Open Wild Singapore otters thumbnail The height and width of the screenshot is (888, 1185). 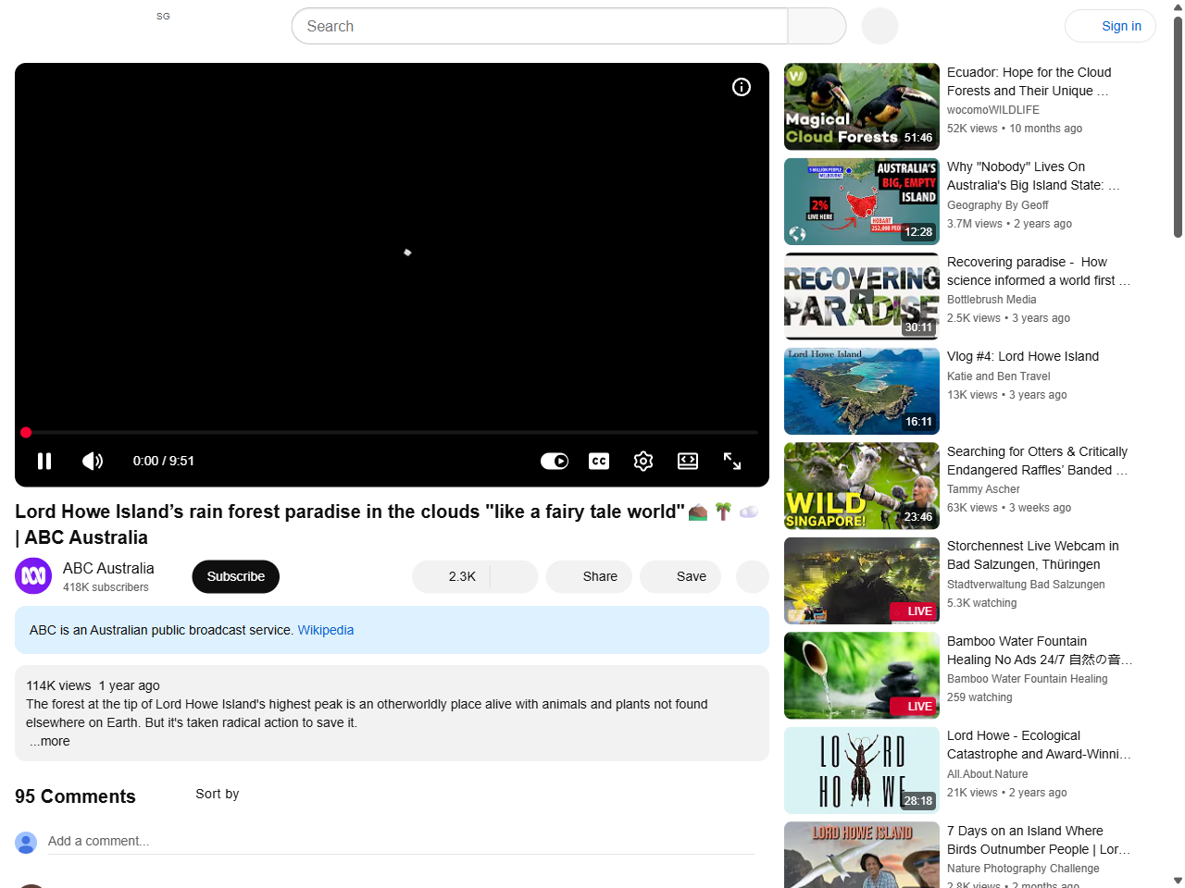point(862,486)
